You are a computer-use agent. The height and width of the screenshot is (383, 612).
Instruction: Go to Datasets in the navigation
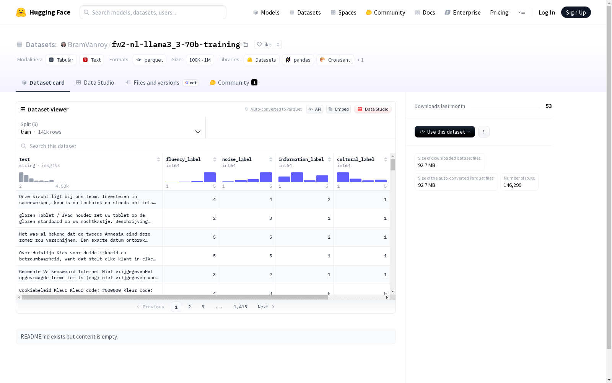(x=305, y=12)
